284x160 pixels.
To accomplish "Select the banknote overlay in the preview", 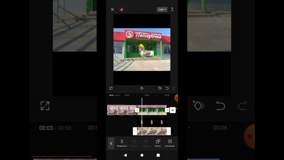I will coord(147,53).
